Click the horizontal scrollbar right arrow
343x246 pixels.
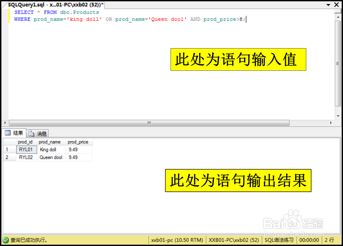(331, 122)
